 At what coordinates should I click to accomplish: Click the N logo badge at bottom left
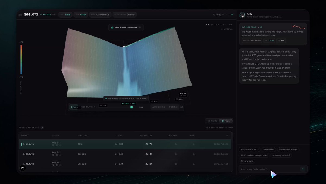[23, 168]
